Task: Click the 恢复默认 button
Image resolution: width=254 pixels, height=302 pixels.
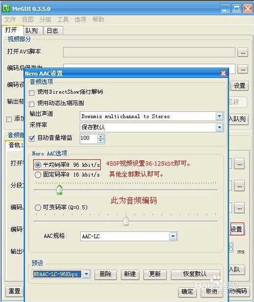Action: point(195,274)
